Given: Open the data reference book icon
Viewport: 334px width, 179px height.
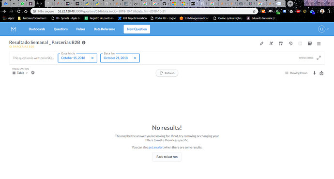Looking at the screenshot, I should (310, 44).
